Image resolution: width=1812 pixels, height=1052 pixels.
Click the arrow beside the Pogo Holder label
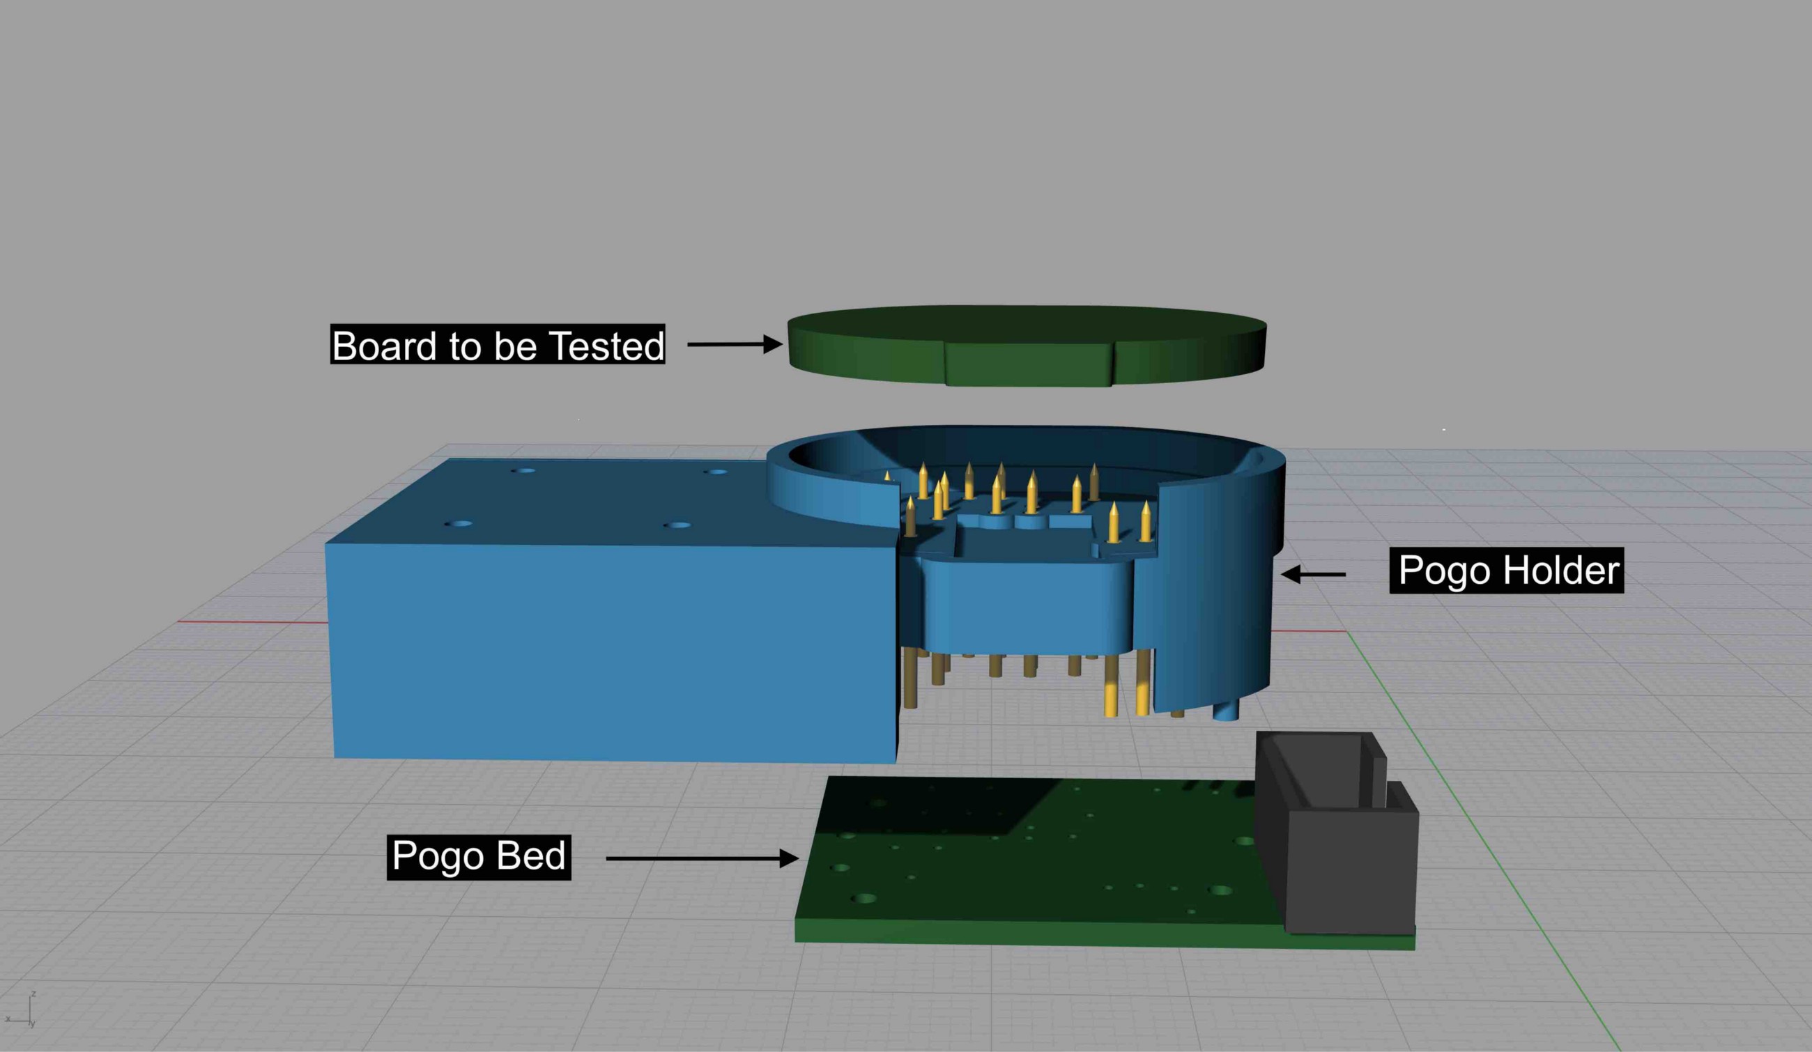[x=1313, y=574]
